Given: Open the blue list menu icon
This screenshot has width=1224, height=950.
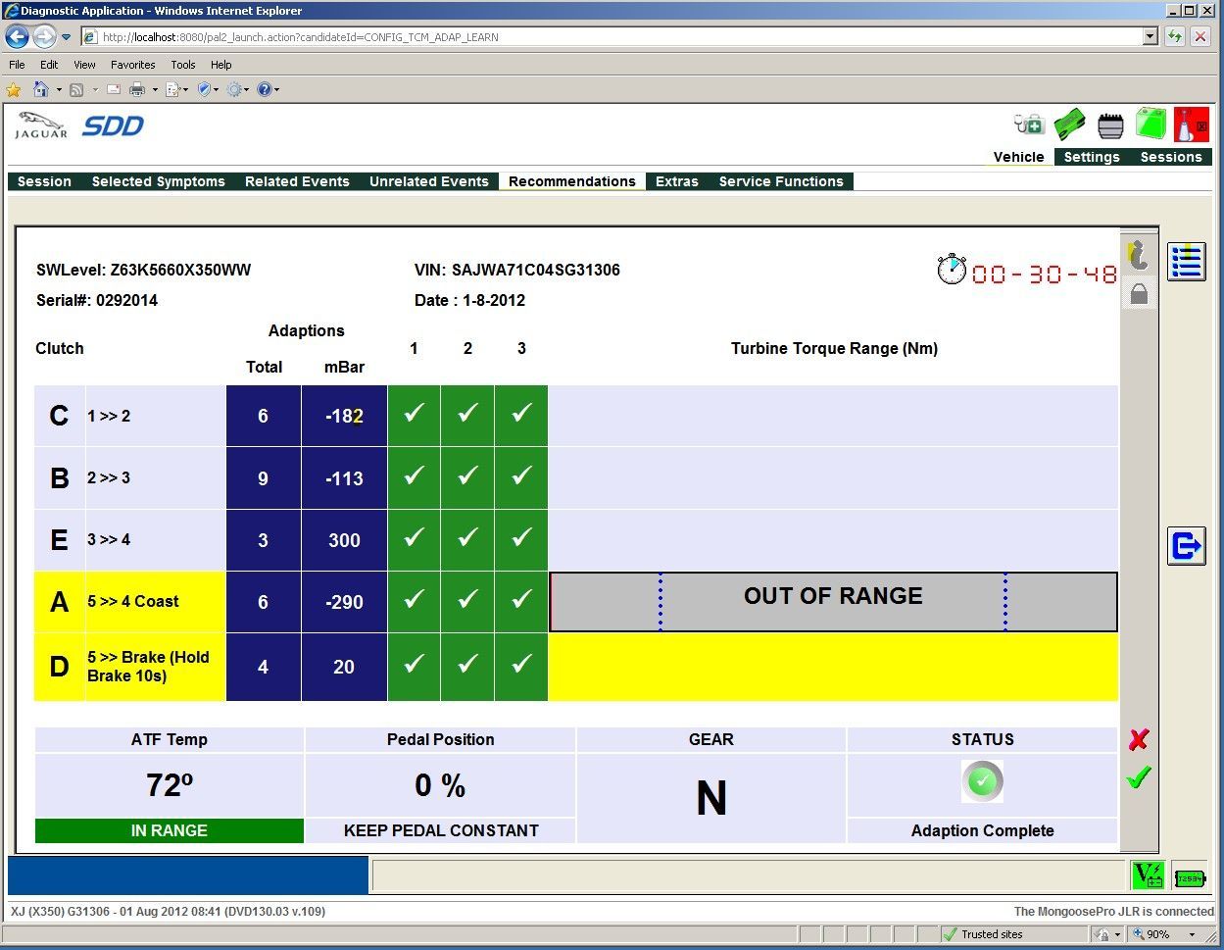Looking at the screenshot, I should tap(1186, 262).
